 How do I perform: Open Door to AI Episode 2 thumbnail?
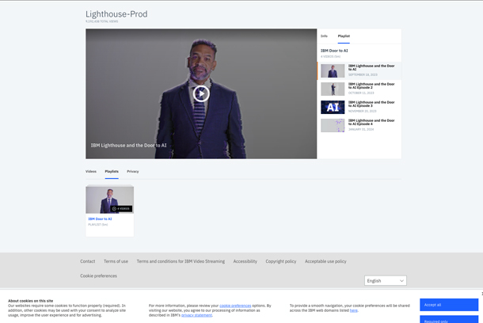333,89
